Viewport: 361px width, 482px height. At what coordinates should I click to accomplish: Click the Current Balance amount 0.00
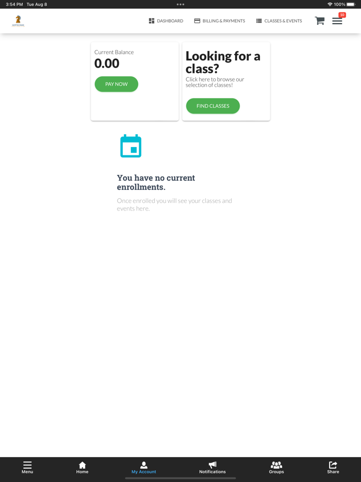[x=107, y=63]
